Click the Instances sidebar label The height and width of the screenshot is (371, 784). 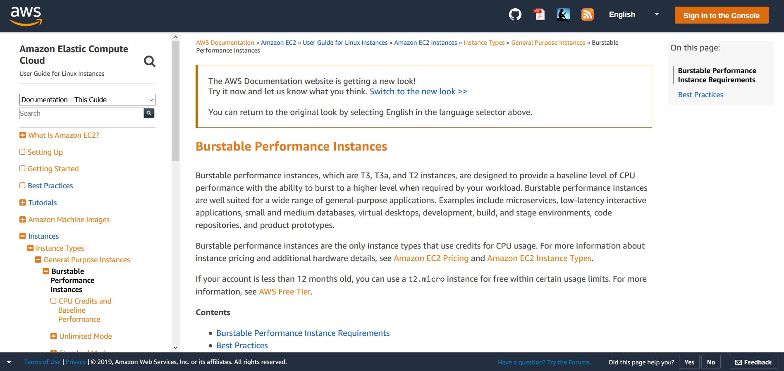pos(43,236)
